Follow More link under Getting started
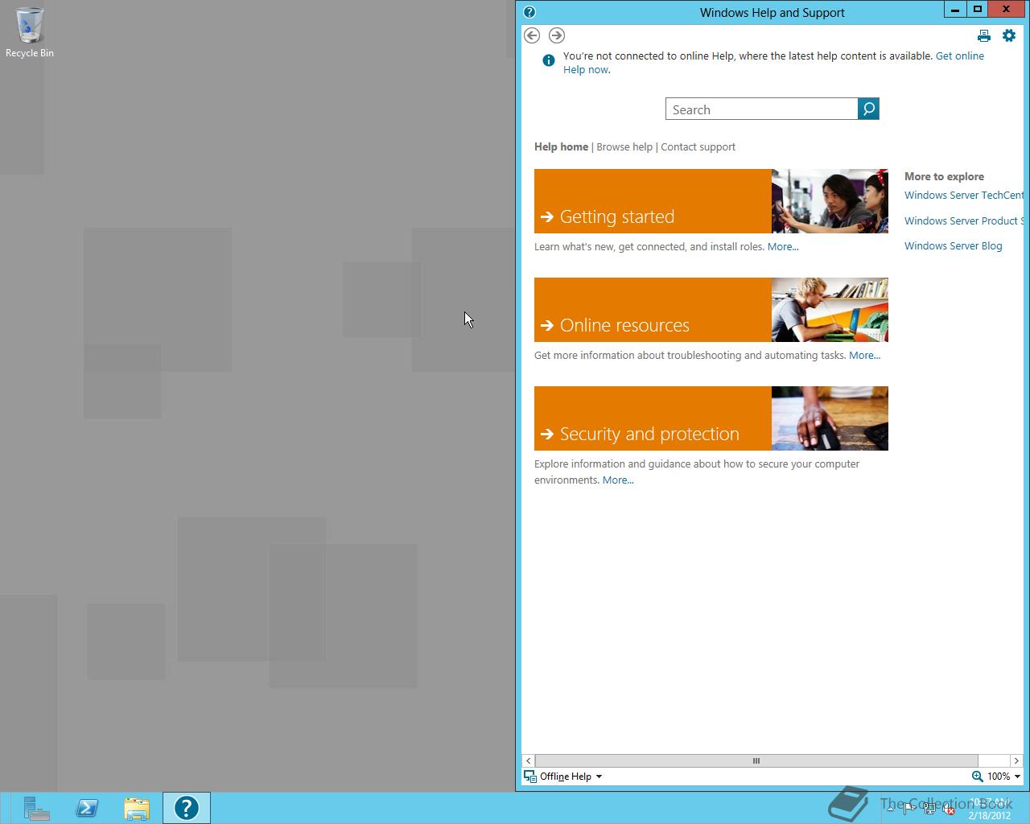 pyautogui.click(x=783, y=247)
